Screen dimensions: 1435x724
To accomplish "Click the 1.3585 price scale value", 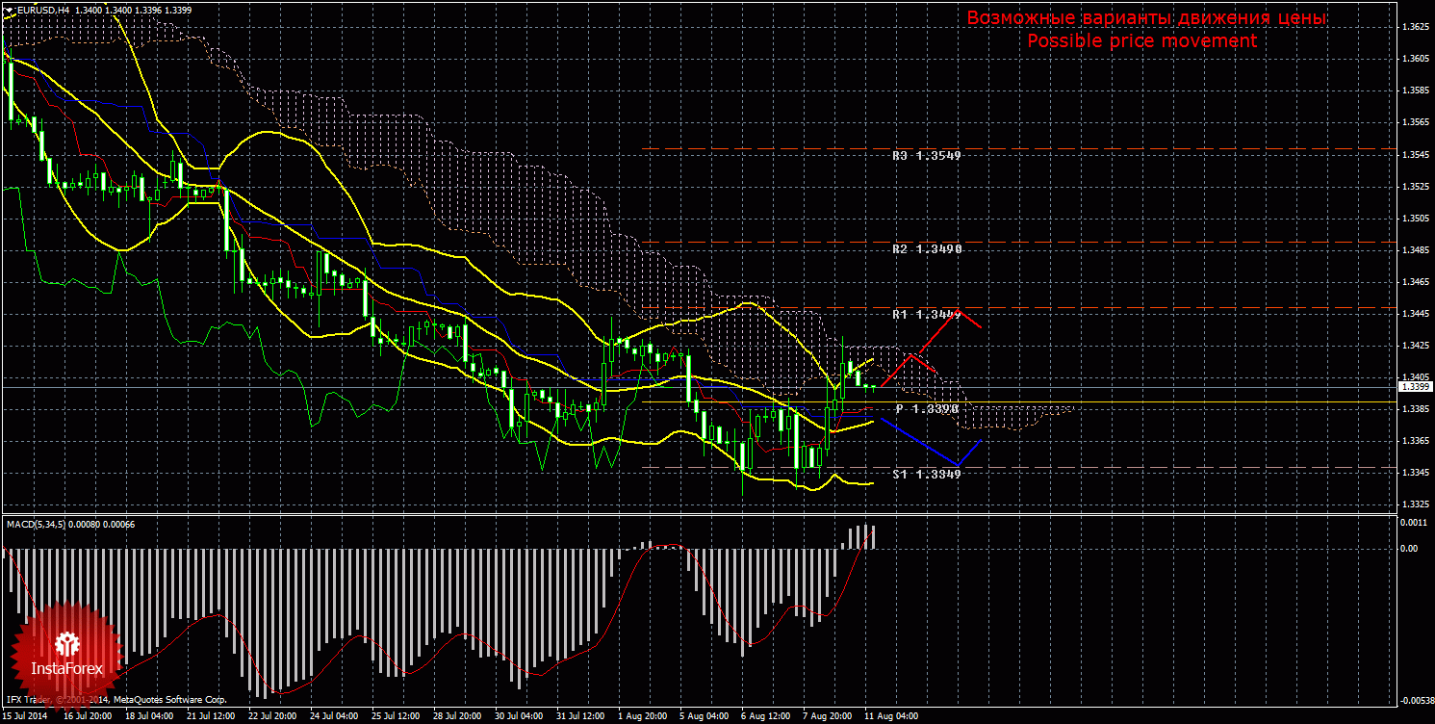I will (1414, 90).
